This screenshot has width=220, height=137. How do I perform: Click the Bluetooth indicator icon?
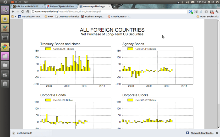tap(178, 2)
